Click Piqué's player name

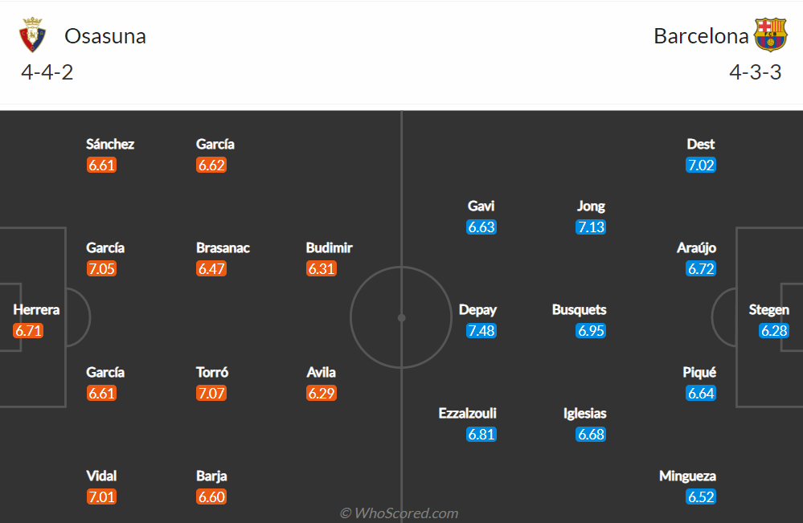point(699,372)
